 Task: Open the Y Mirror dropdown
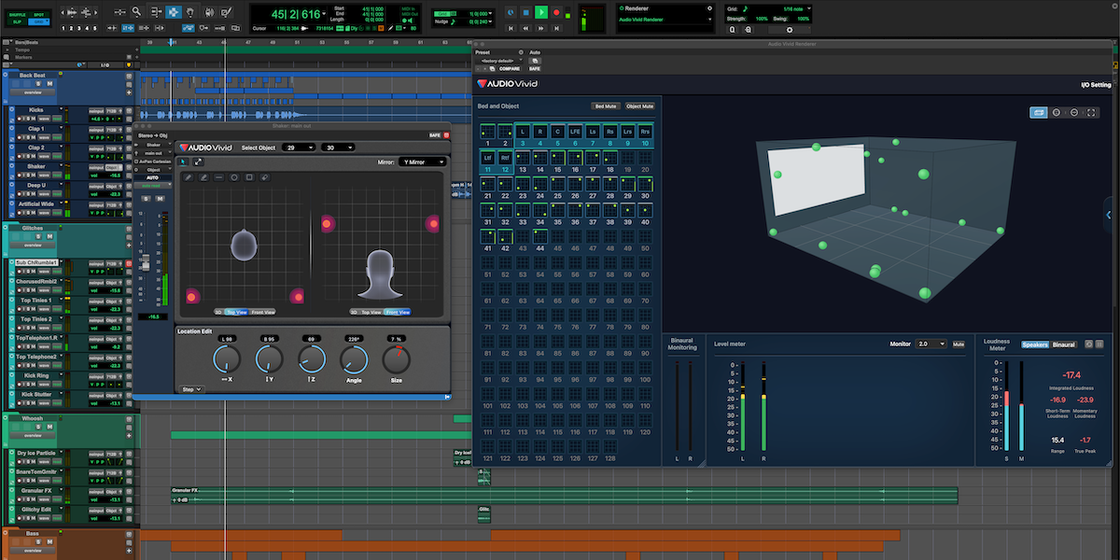click(422, 161)
